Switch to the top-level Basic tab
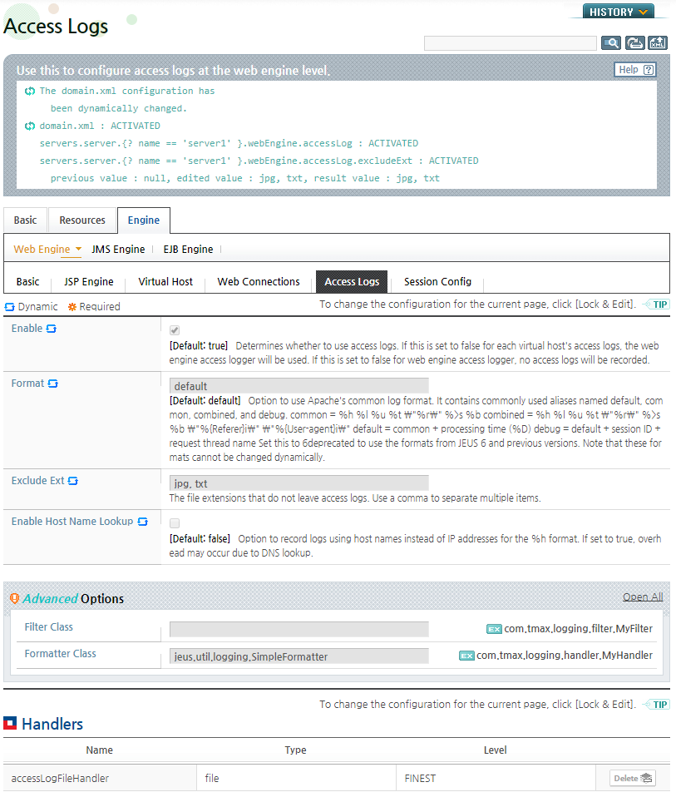The width and height of the screenshot is (676, 797). tap(26, 220)
